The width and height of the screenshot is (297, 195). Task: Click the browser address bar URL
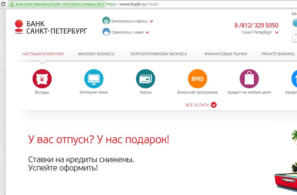pos(132,4)
